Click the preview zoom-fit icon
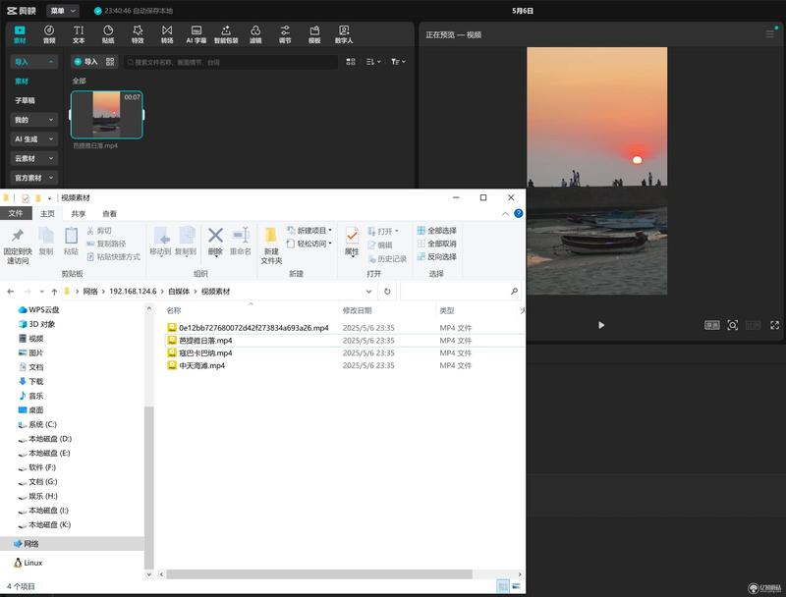 tap(732, 325)
